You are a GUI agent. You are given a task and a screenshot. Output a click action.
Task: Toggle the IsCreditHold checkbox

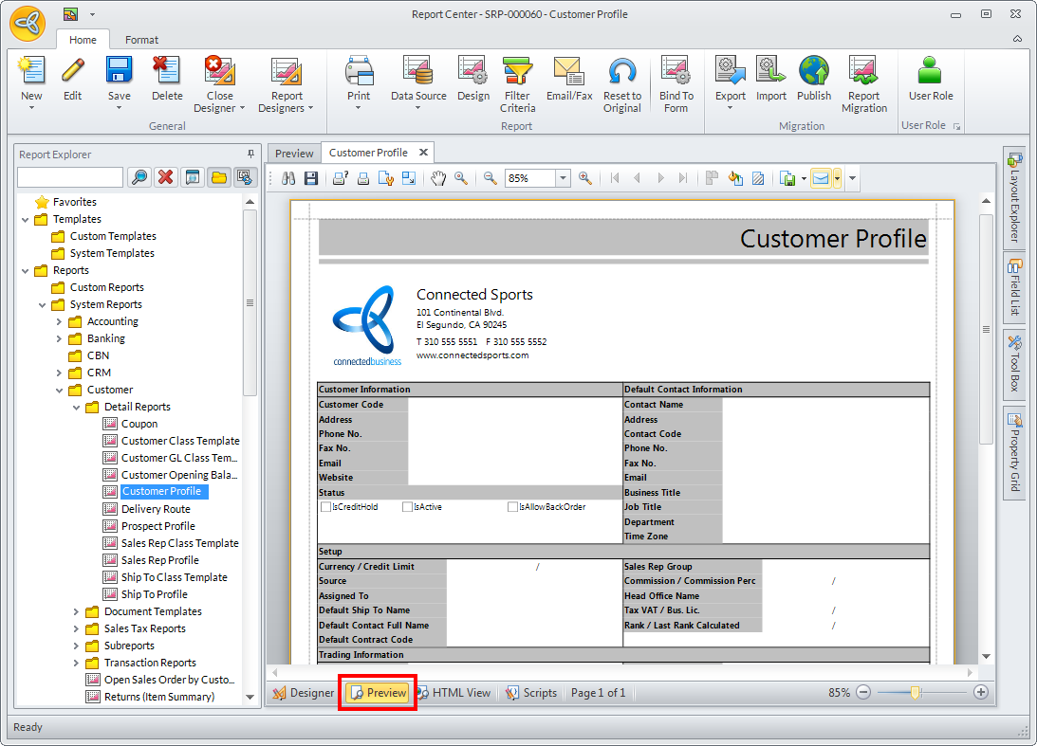(x=325, y=507)
